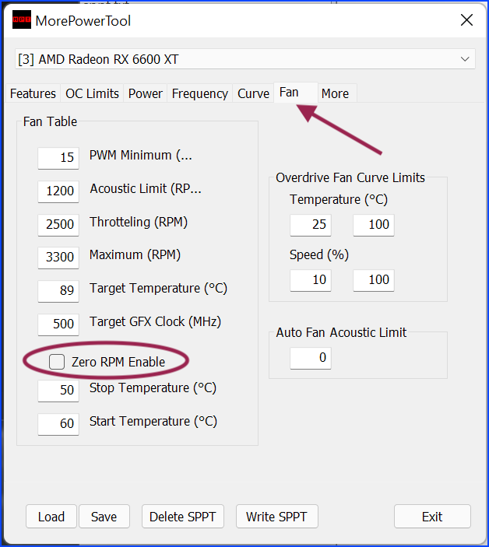The image size is (489, 547).
Task: Switch to the More tab
Action: tap(337, 93)
